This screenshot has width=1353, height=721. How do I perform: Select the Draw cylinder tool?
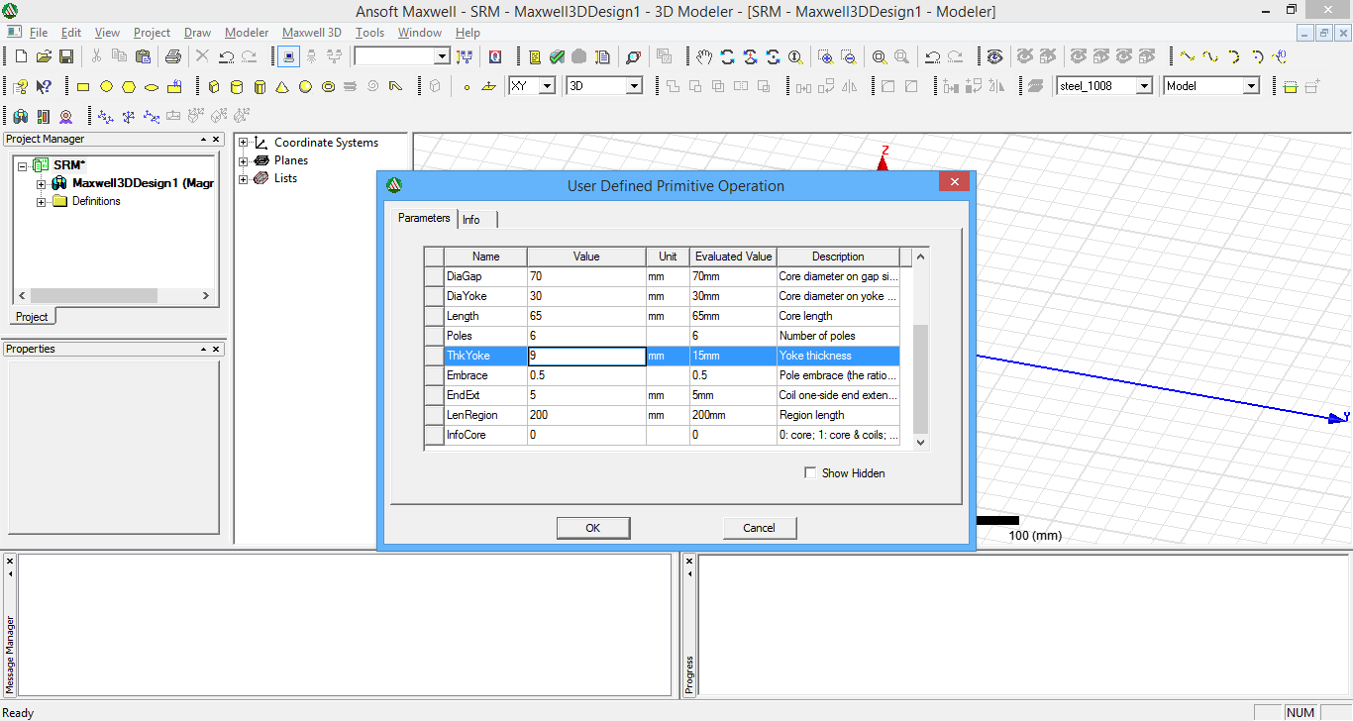[x=237, y=86]
